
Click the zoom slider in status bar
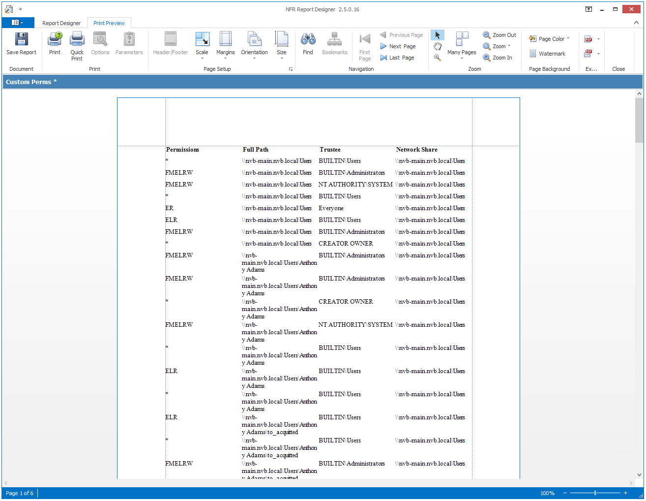click(x=595, y=493)
